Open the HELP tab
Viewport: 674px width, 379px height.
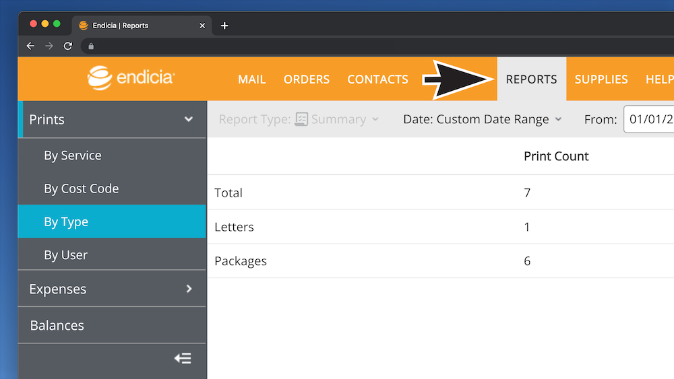pos(659,79)
